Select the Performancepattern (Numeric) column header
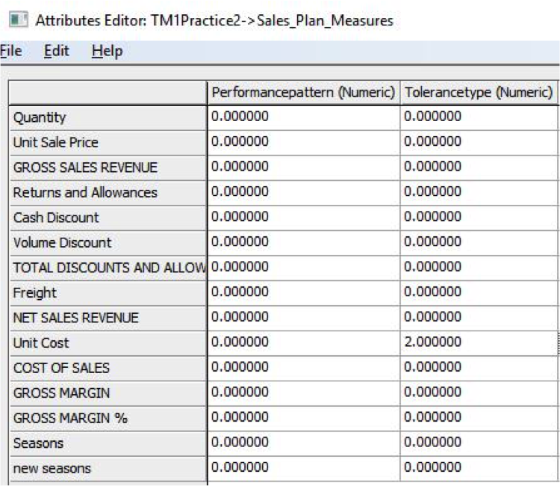 click(x=302, y=93)
